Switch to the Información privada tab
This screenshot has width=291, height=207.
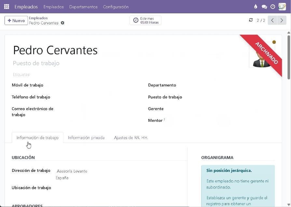click(86, 138)
